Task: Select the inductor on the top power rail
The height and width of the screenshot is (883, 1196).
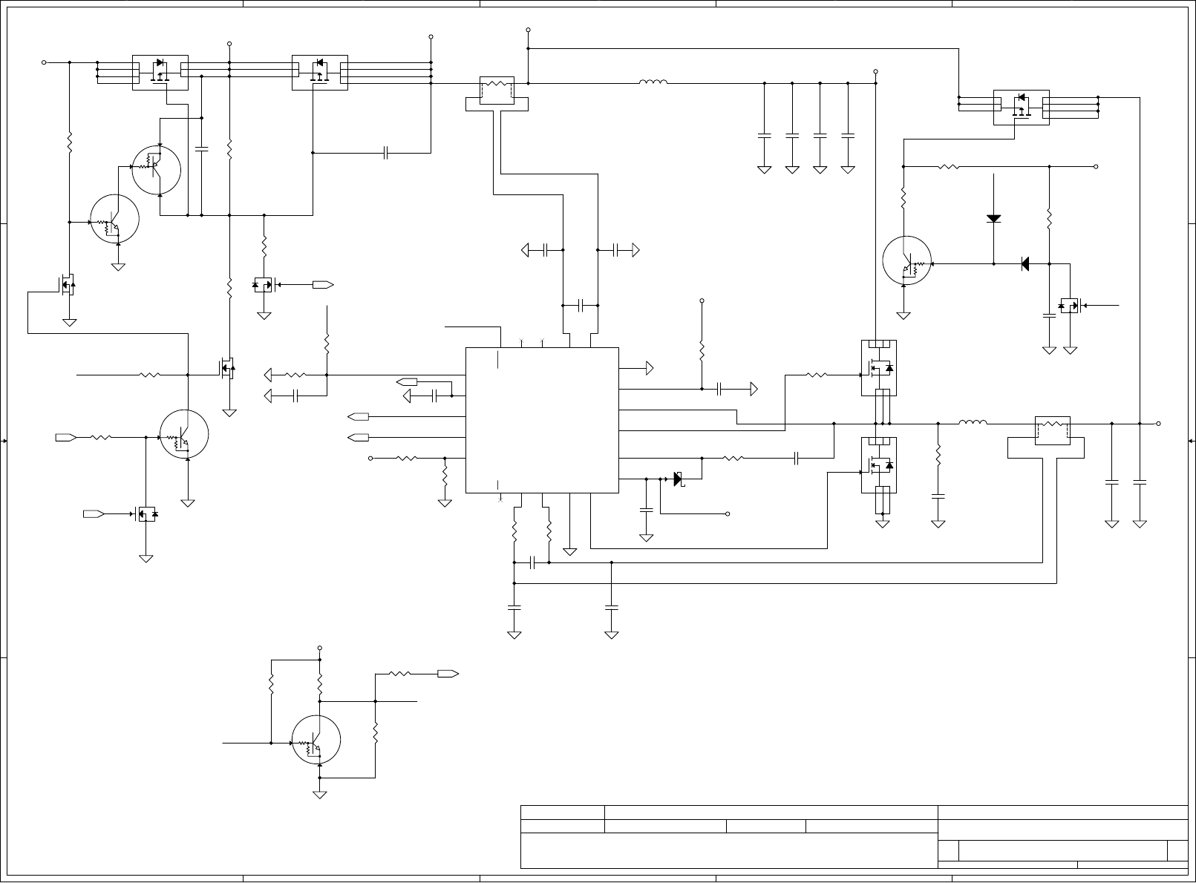Action: [x=653, y=82]
